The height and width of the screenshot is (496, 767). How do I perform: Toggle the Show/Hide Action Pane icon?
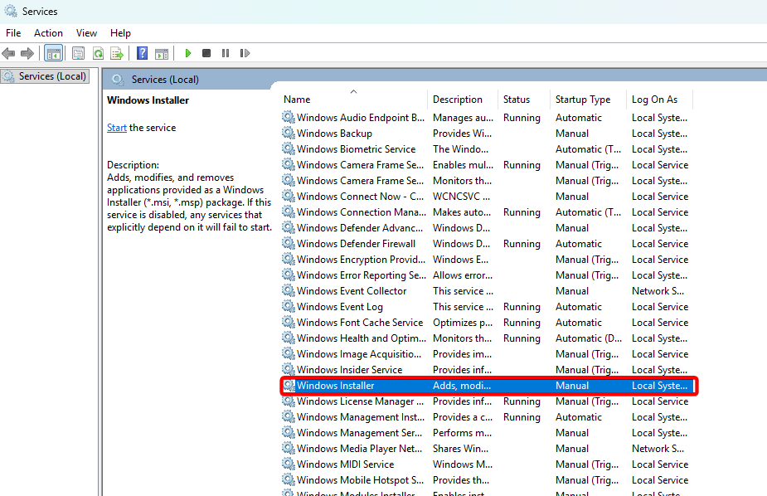(162, 53)
